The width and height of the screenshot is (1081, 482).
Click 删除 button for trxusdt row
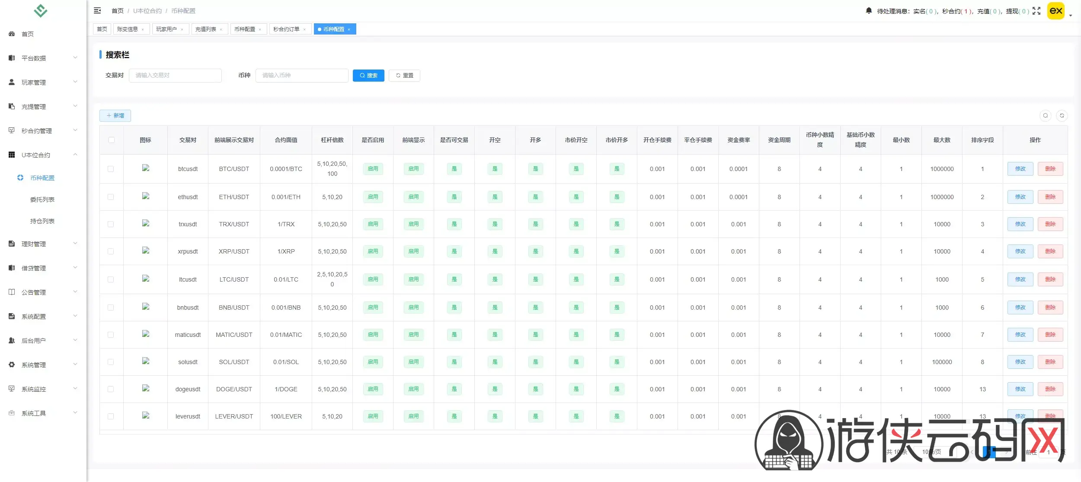pos(1050,224)
